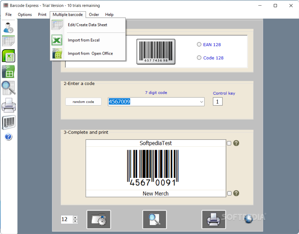Click the Control key value box

tap(218, 101)
